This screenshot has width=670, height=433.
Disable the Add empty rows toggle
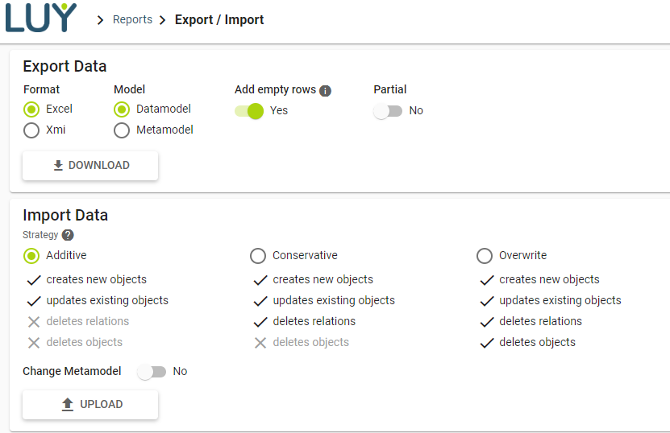250,111
